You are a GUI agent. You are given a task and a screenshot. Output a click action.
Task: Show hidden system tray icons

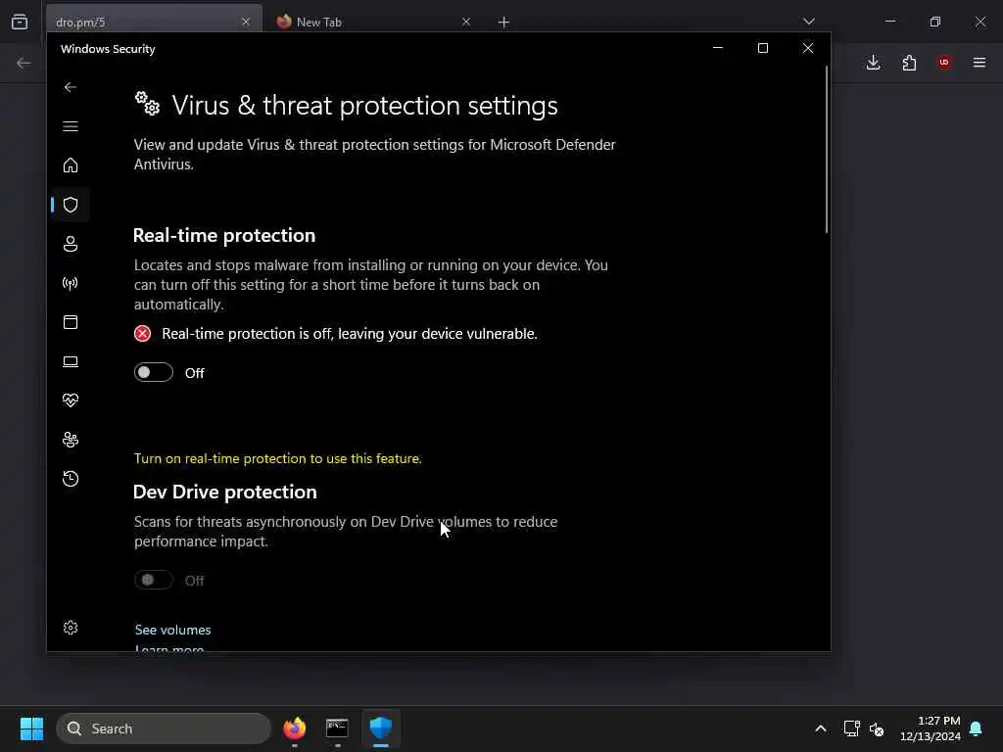click(x=821, y=728)
